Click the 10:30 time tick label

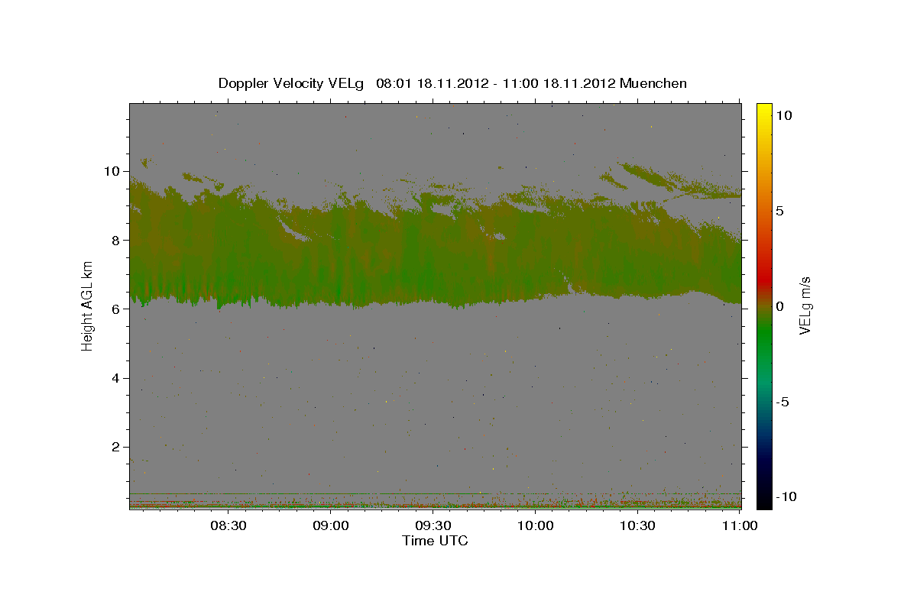[637, 526]
